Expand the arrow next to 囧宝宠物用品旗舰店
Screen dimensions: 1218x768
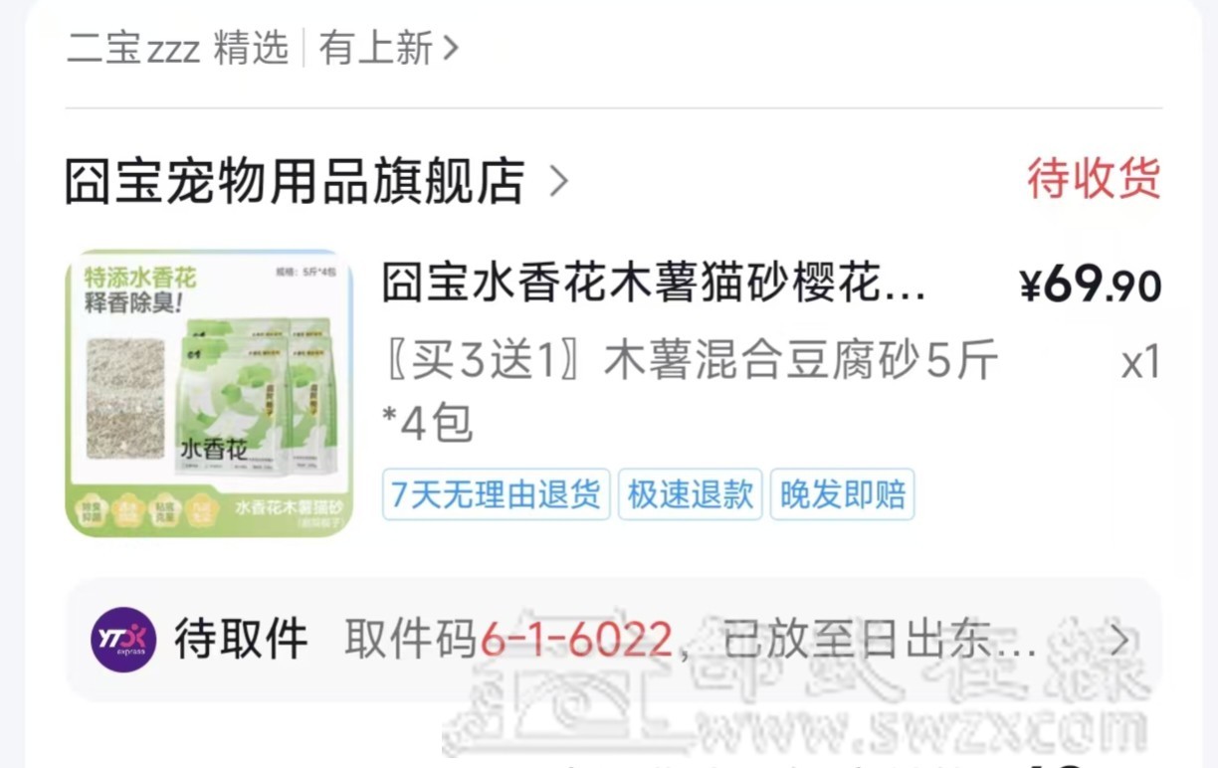pos(558,181)
